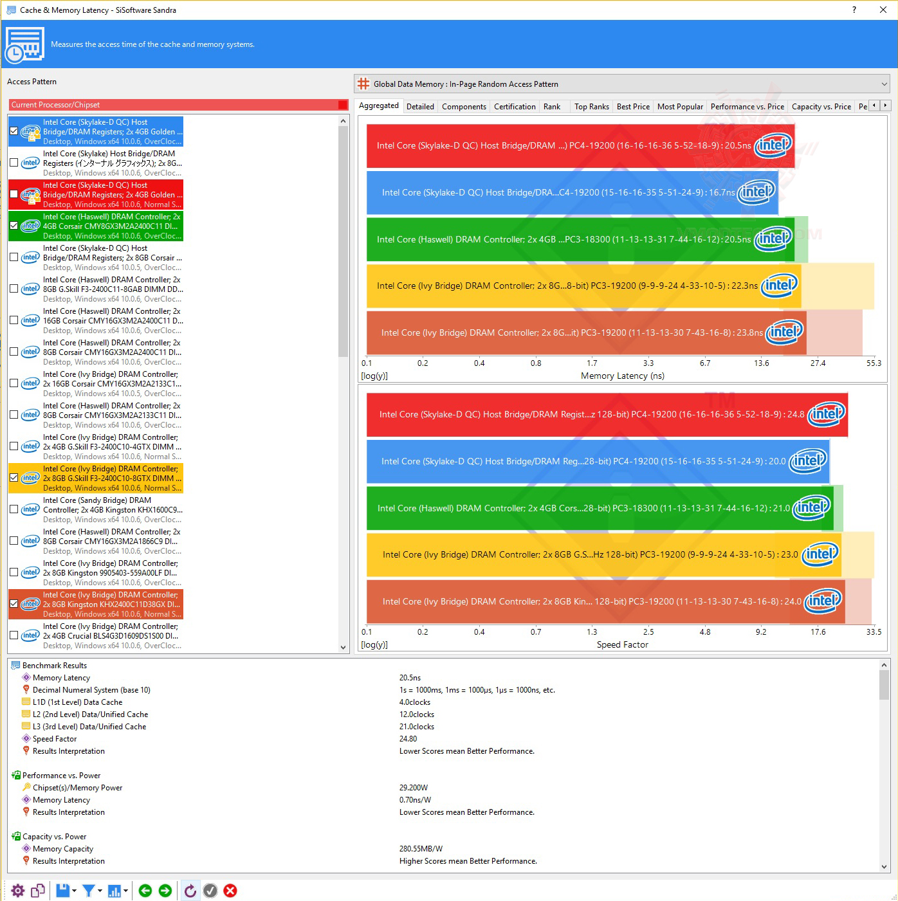Screen dimensions: 898x901
Task: Click the processor list scrollbar up arrow
Action: (x=343, y=121)
